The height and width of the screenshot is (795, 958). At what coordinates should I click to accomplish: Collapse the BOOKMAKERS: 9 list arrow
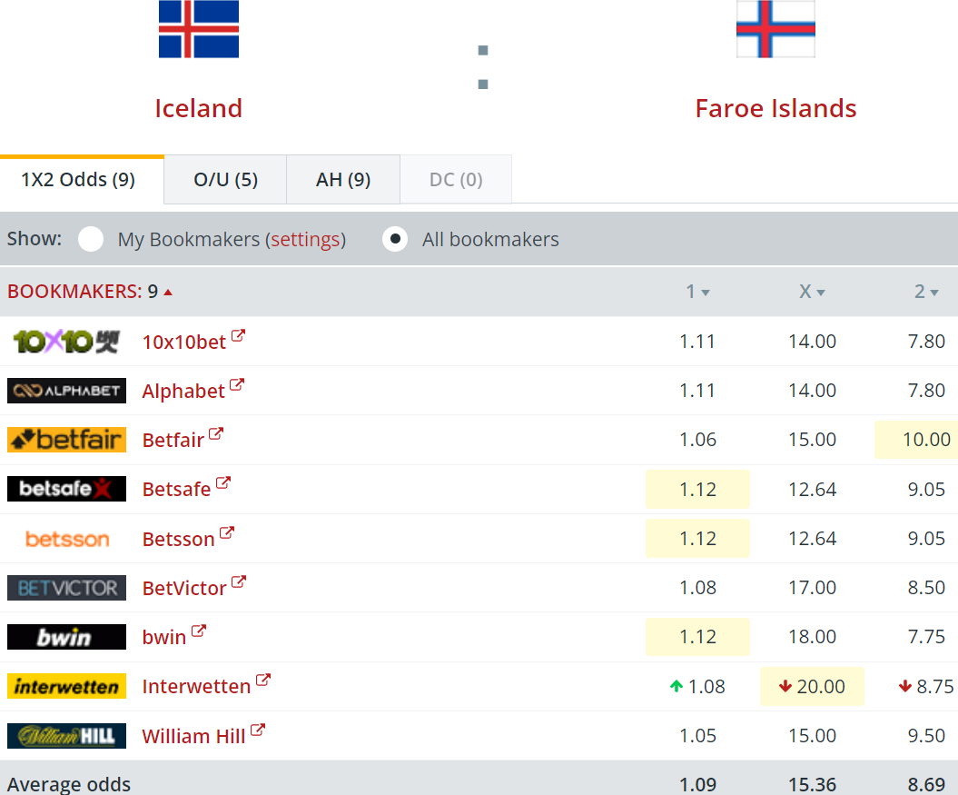[x=168, y=293]
